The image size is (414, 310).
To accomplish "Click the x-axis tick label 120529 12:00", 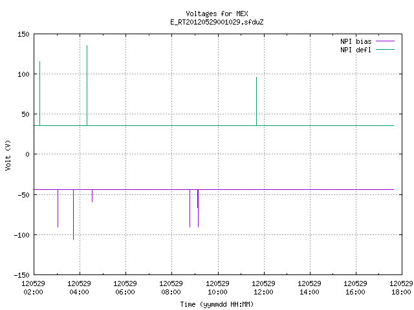I will 263,288.
